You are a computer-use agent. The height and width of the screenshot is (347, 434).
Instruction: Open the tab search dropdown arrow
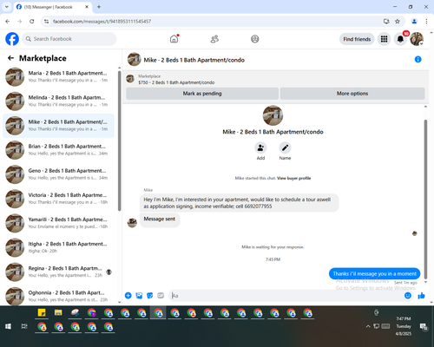(x=7, y=7)
